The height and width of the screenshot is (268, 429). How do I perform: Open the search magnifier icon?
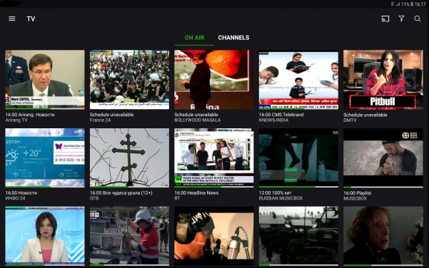coord(418,19)
